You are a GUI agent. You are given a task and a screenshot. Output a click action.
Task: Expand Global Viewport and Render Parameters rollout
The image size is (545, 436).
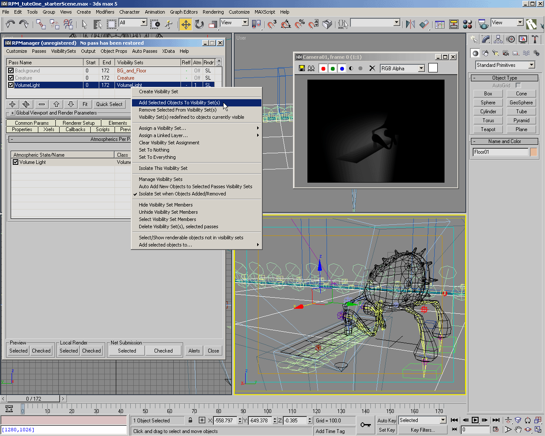pyautogui.click(x=13, y=113)
